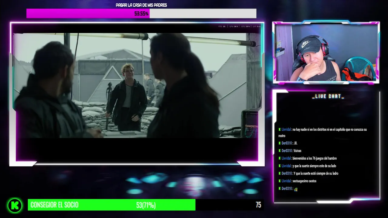The height and width of the screenshot is (218, 388).
Task: Click the 'GPU 36%' stat readout
Action: point(234,27)
